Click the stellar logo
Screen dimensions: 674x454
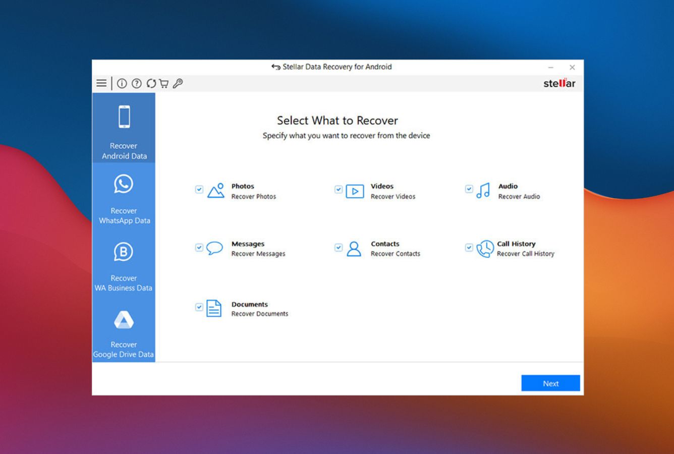pos(559,83)
